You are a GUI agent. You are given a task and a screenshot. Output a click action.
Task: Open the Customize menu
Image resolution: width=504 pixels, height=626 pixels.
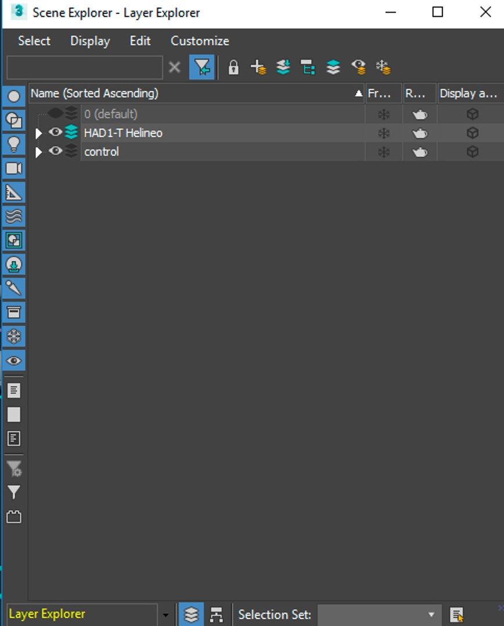[200, 41]
